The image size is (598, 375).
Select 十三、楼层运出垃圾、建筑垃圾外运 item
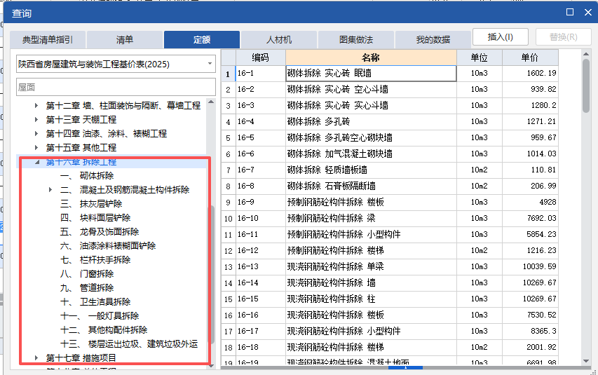129,344
